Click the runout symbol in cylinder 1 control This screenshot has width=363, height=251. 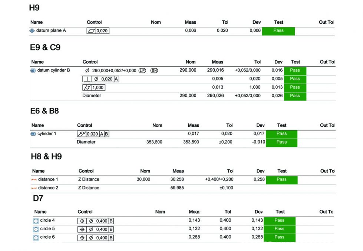[81, 134]
